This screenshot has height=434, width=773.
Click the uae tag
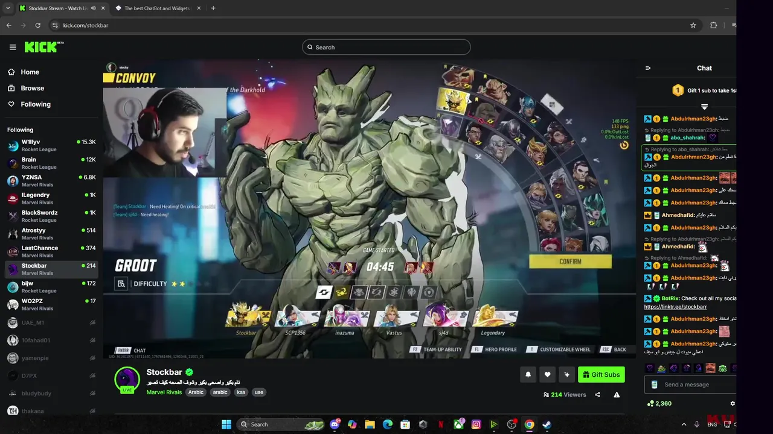click(258, 392)
